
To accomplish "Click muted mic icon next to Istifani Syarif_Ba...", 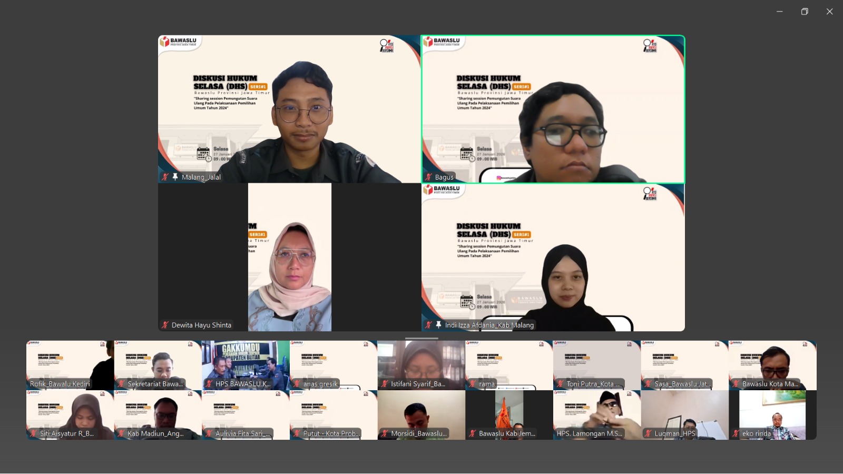I will tap(385, 384).
